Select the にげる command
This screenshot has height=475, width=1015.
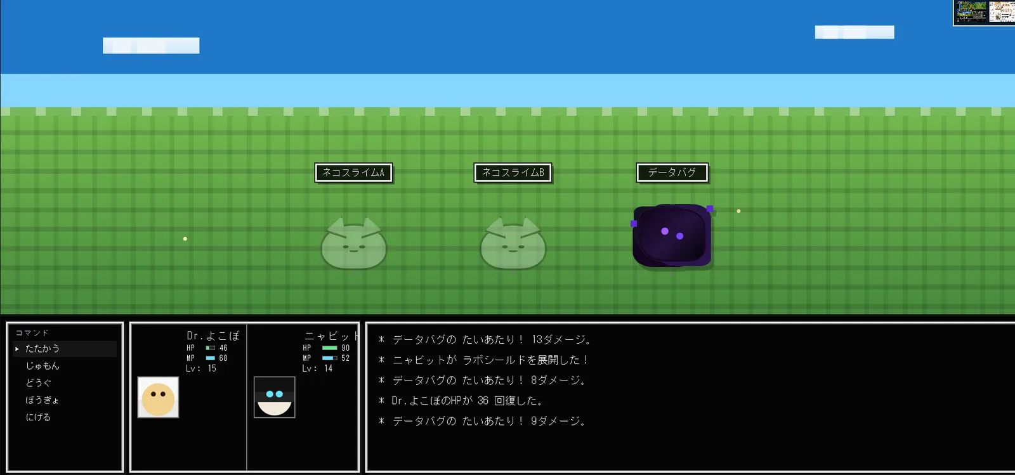[65, 417]
